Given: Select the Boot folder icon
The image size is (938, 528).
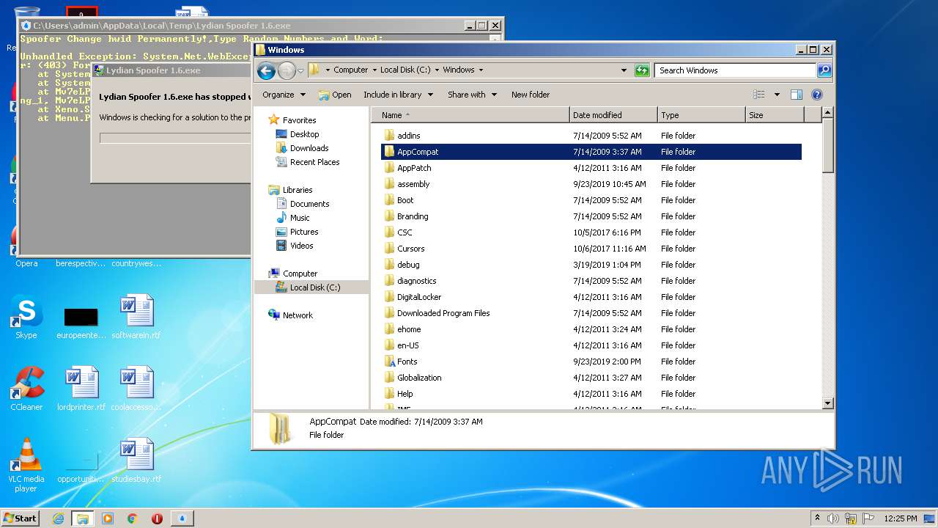Looking at the screenshot, I should coord(389,200).
